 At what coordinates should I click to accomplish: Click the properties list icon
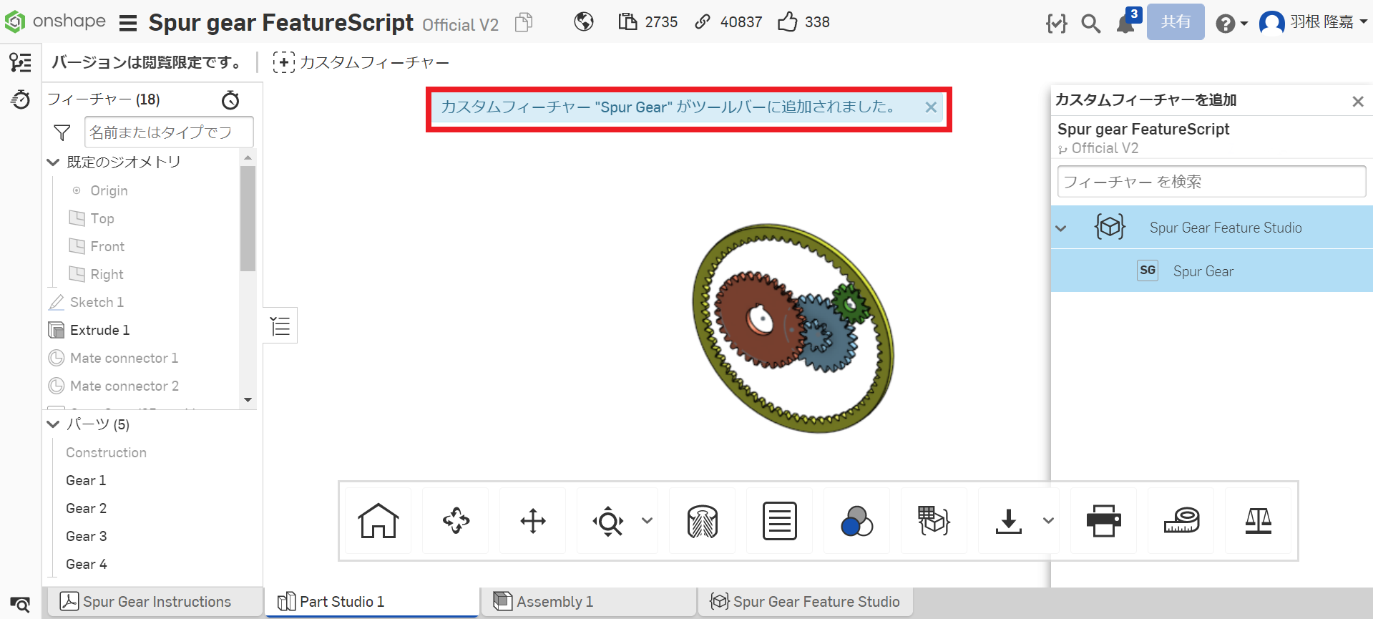[x=780, y=521]
